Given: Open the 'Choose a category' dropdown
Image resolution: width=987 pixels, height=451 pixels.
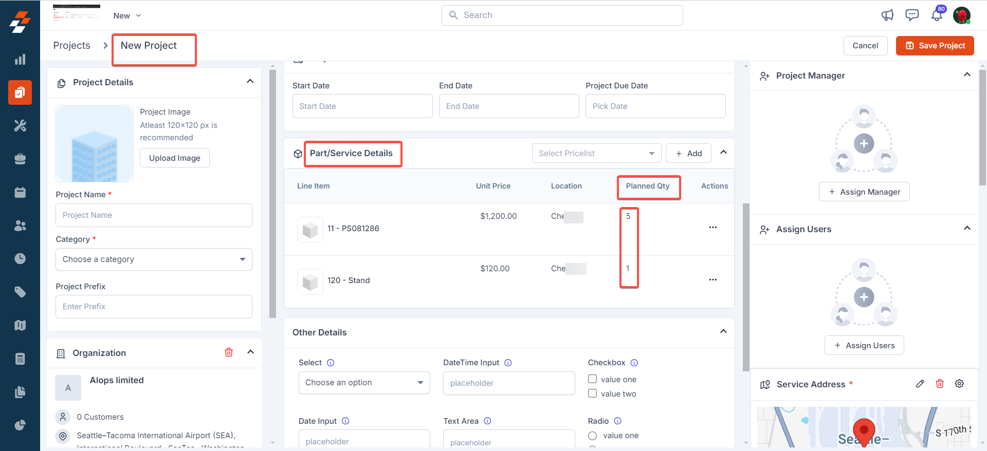Looking at the screenshot, I should pyautogui.click(x=154, y=259).
